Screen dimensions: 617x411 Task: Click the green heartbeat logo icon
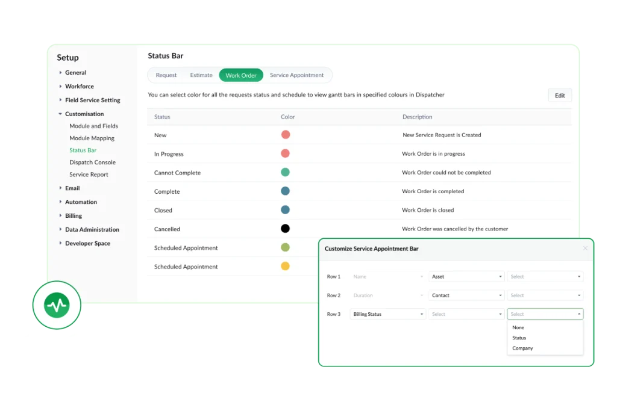56,305
